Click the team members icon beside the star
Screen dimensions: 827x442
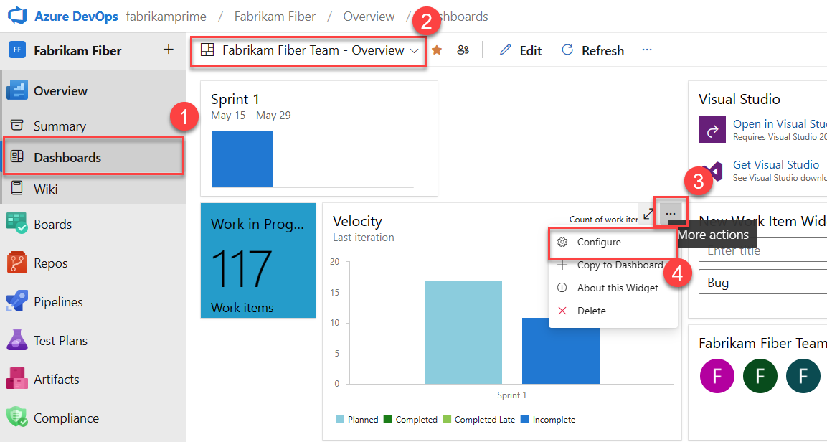(463, 50)
